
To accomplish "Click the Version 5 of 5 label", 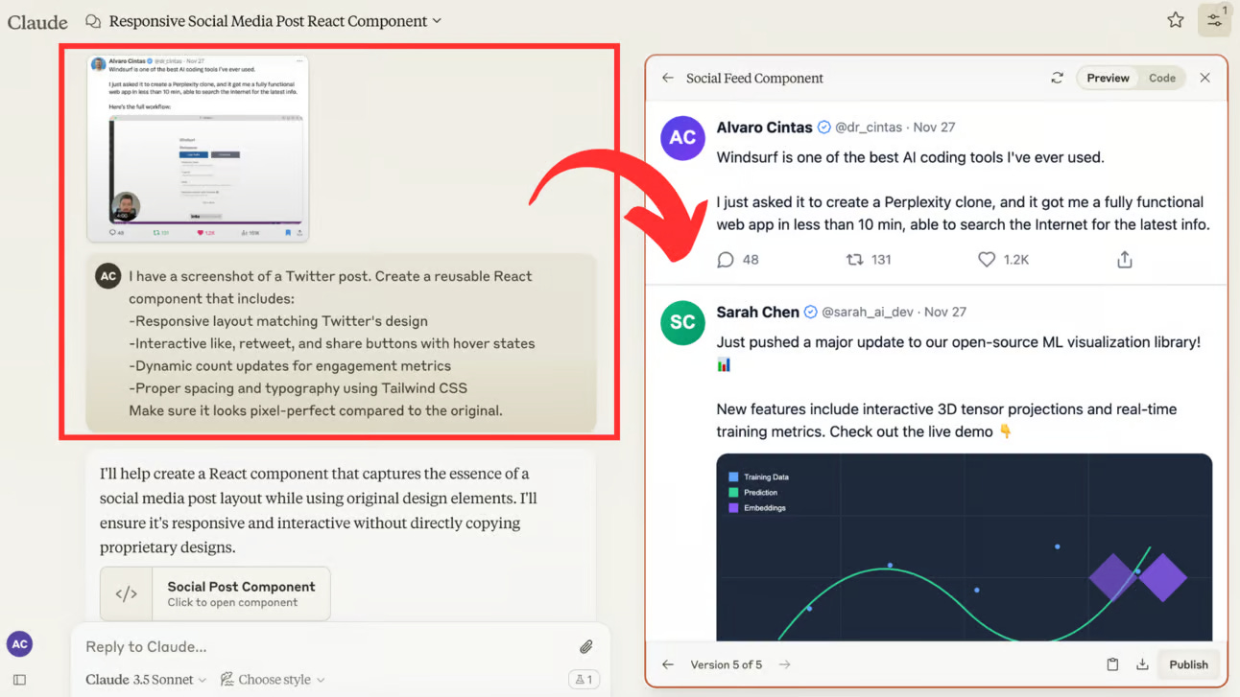I will pos(727,664).
